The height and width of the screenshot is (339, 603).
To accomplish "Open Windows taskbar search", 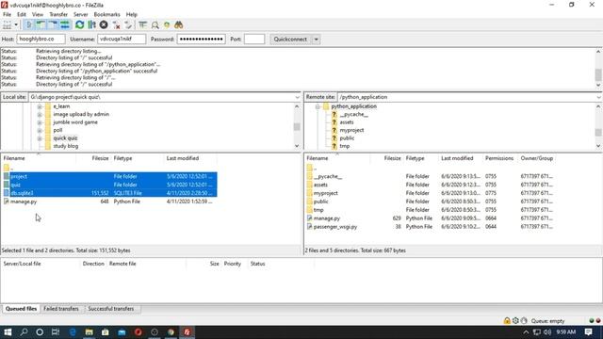I will [24, 332].
